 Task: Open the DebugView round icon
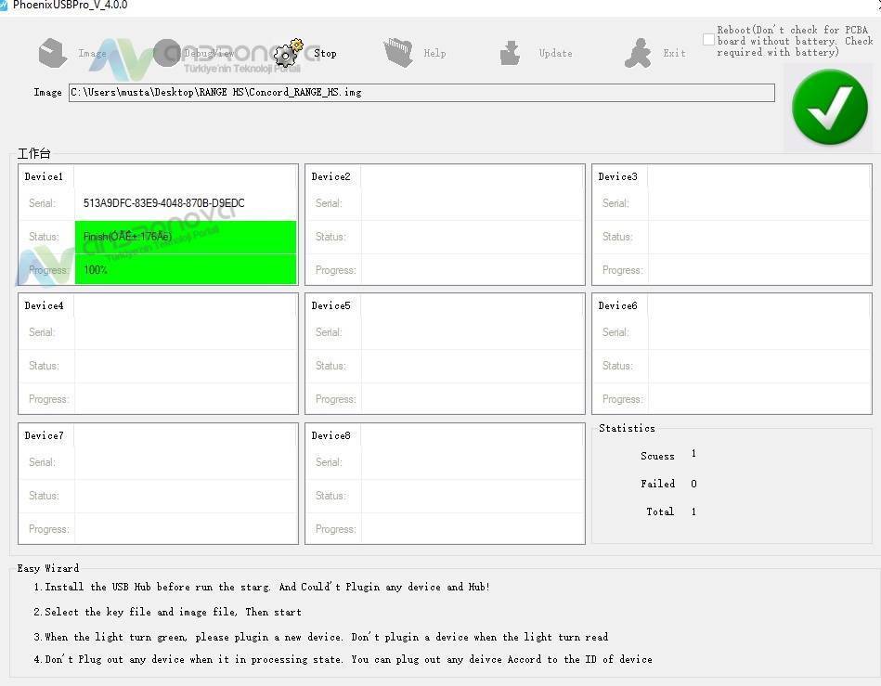tap(167, 53)
